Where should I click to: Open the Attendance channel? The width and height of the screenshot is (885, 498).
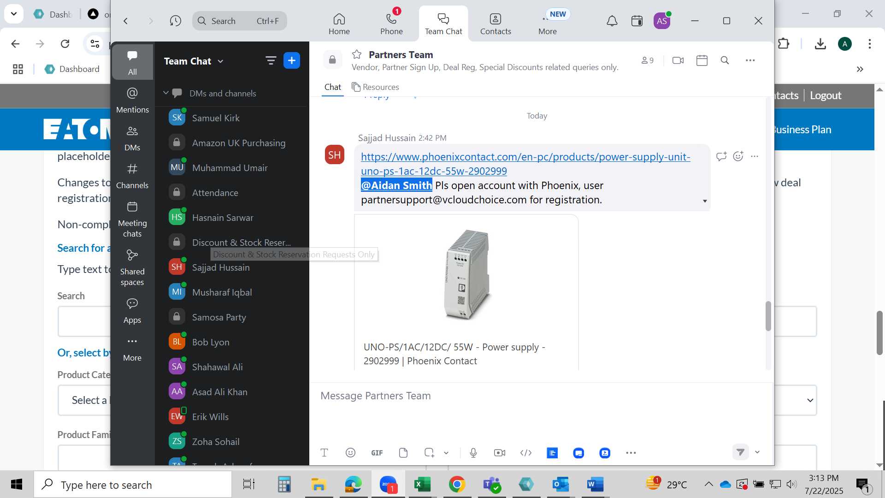230,193
